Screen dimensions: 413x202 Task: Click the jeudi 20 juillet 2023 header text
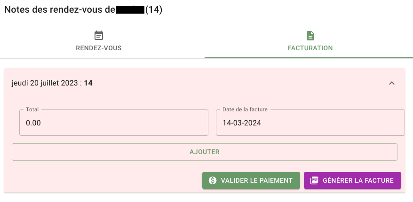click(45, 83)
